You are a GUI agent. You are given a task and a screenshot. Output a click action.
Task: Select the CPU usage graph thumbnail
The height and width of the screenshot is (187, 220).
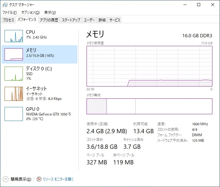click(14, 36)
